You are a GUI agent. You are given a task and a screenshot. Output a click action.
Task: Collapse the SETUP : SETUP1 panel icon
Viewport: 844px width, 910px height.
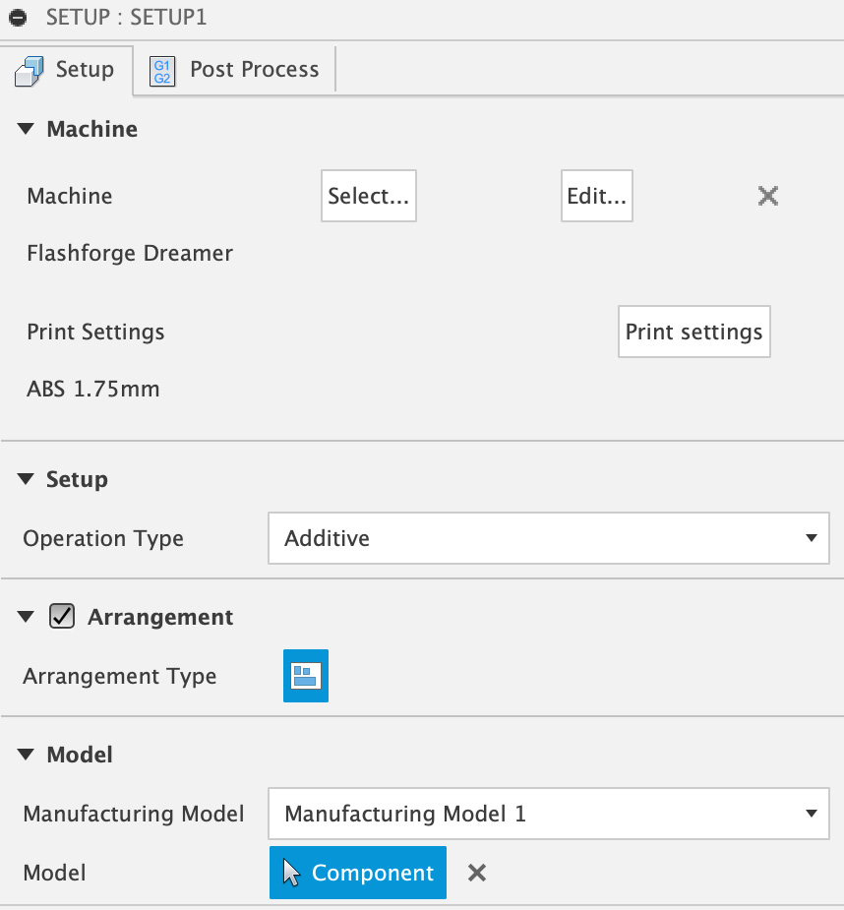18,18
